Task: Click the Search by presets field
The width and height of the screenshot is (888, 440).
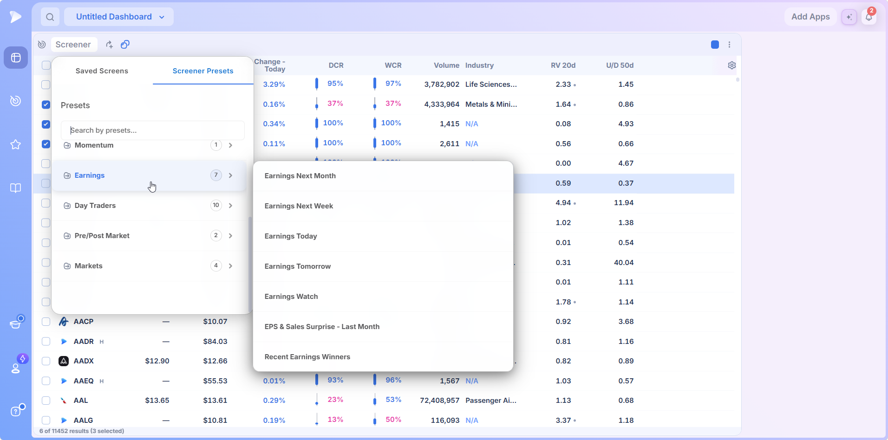Action: (153, 130)
